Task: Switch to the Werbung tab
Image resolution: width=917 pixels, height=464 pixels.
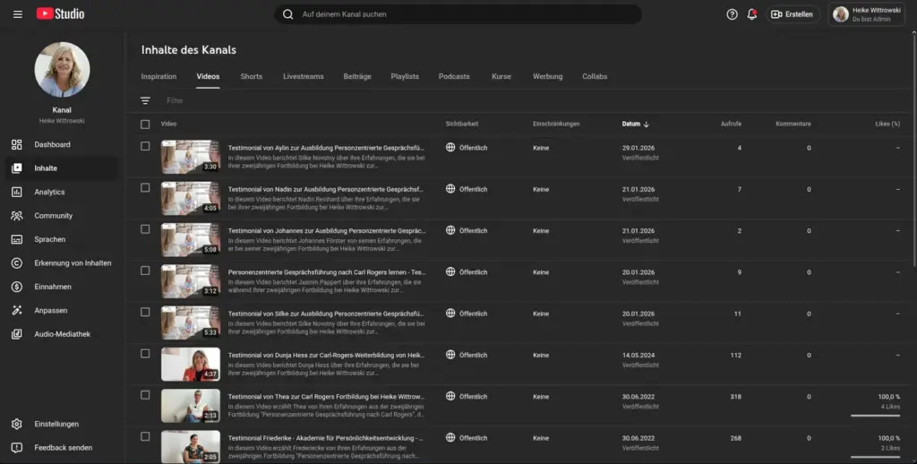Action: 547,77
